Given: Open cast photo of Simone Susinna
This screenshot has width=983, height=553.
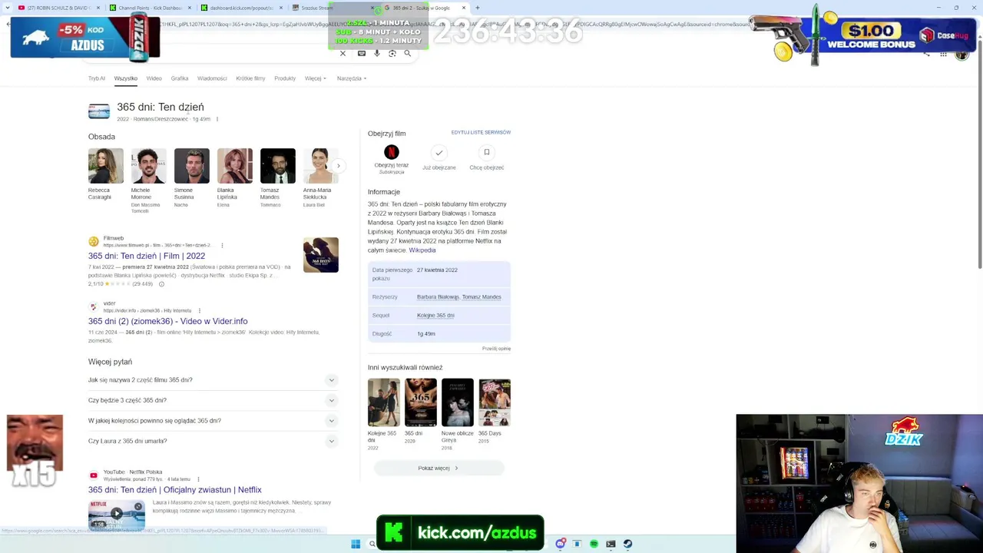Looking at the screenshot, I should point(192,166).
